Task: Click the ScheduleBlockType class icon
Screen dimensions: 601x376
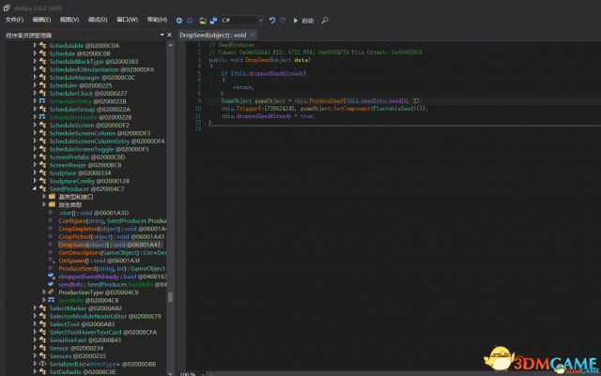Action: [42, 61]
